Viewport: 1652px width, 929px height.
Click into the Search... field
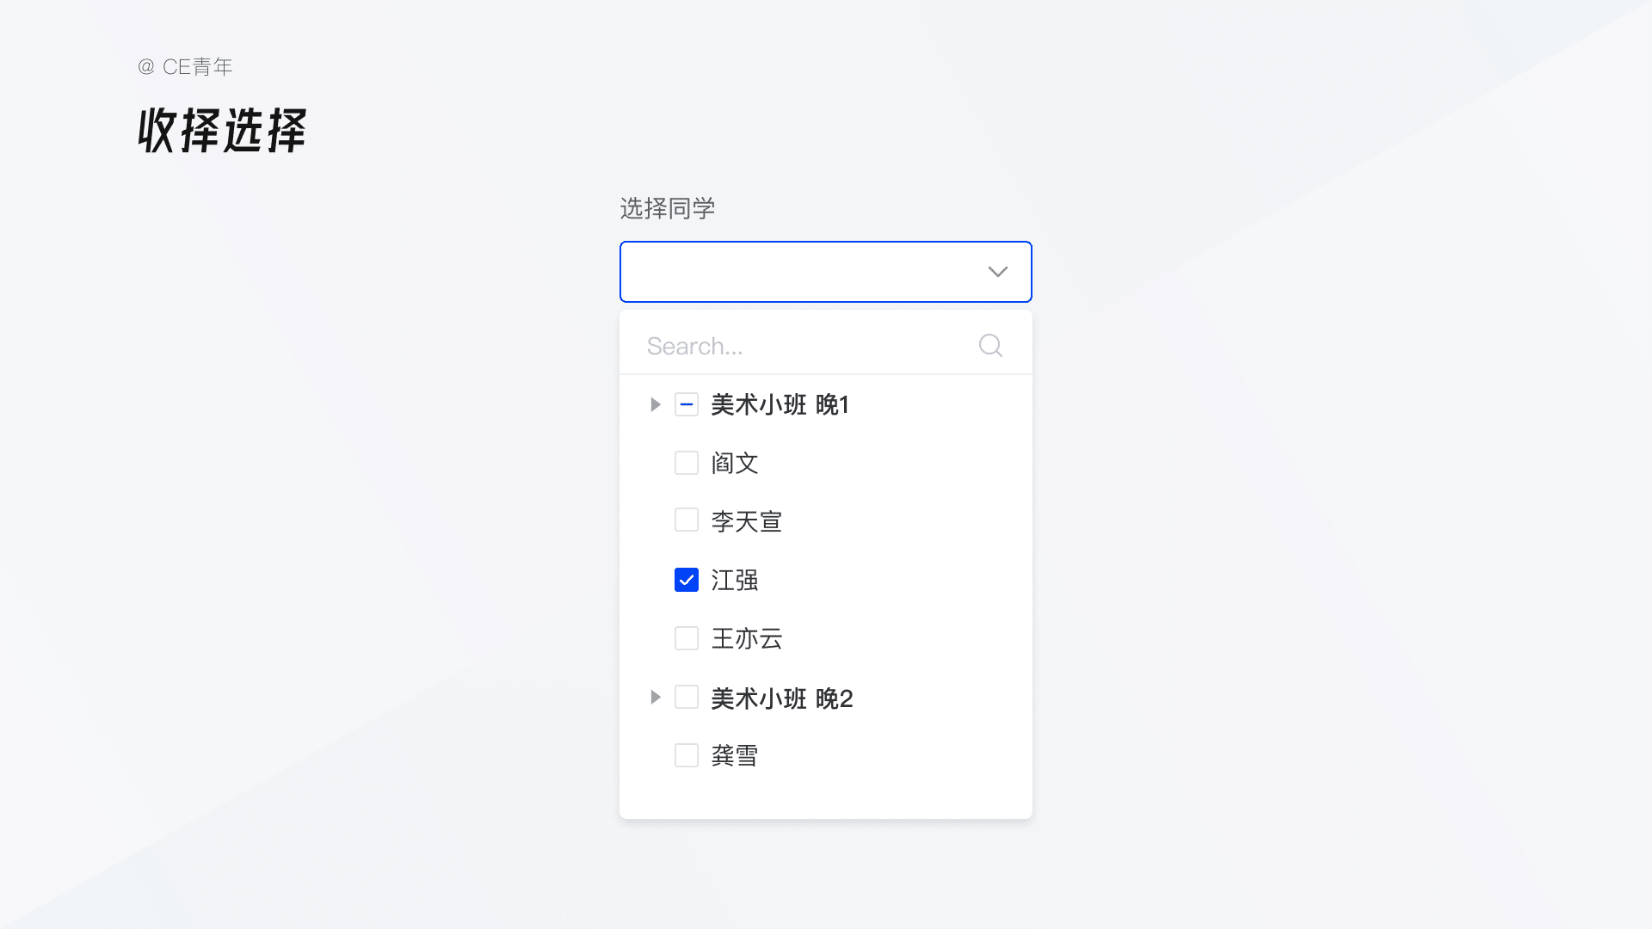[x=800, y=346]
